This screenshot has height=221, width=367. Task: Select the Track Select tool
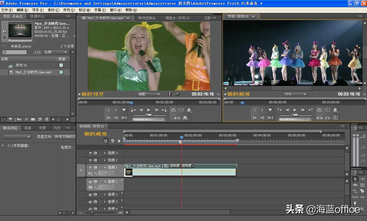[x=362, y=179]
